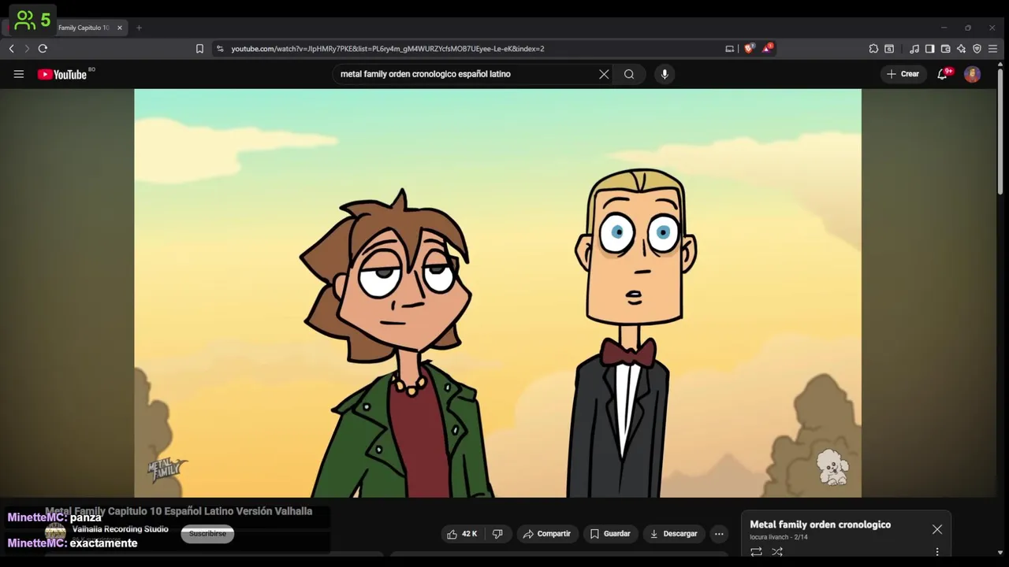Click the browser forward arrow

pos(27,49)
